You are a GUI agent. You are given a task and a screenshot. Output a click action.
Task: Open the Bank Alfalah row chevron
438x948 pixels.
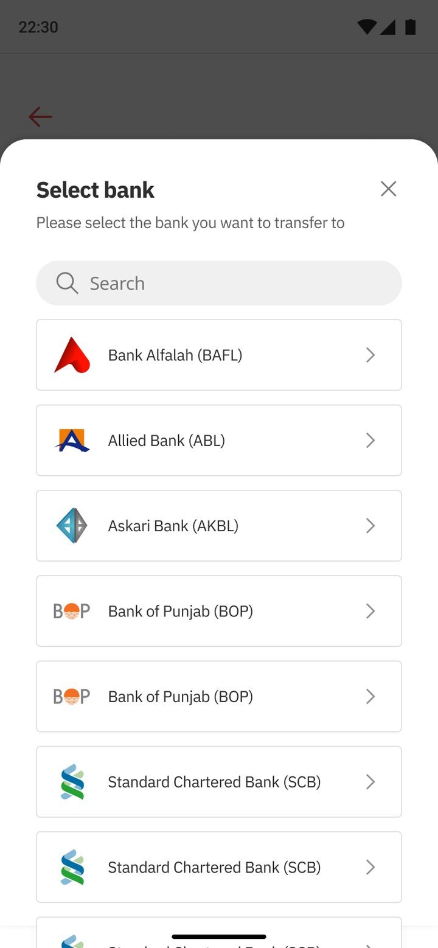370,355
